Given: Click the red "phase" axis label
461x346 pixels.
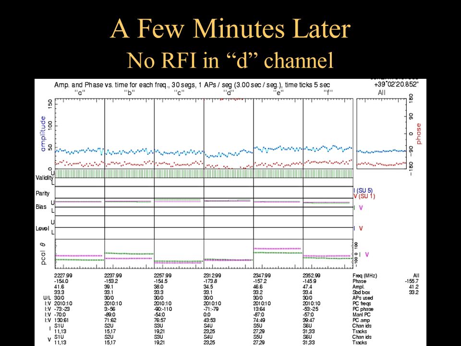Looking at the screenshot, I should (x=418, y=134).
